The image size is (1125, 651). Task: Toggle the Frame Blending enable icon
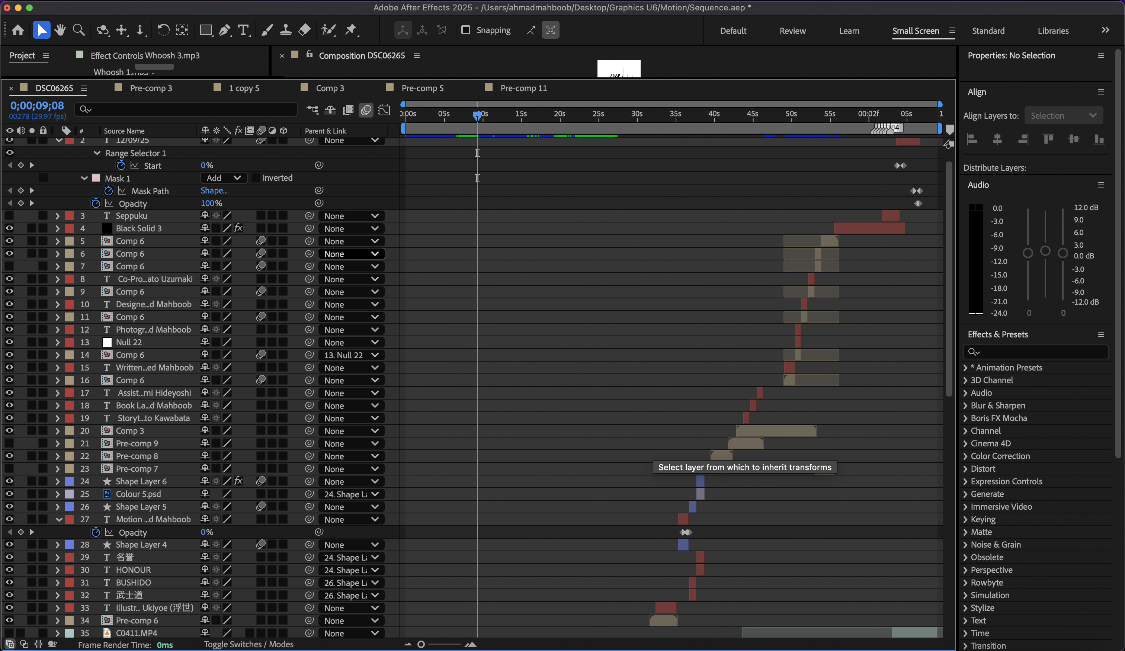click(x=348, y=110)
